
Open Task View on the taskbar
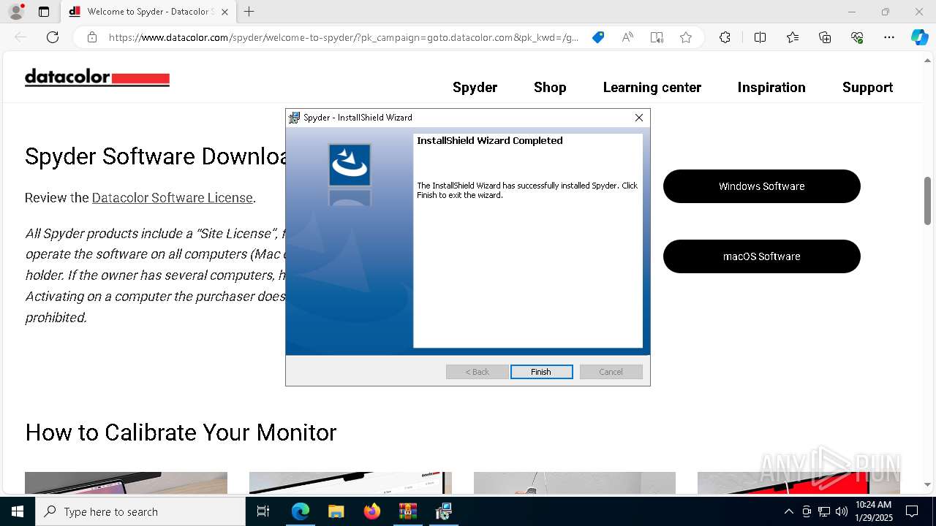263,511
